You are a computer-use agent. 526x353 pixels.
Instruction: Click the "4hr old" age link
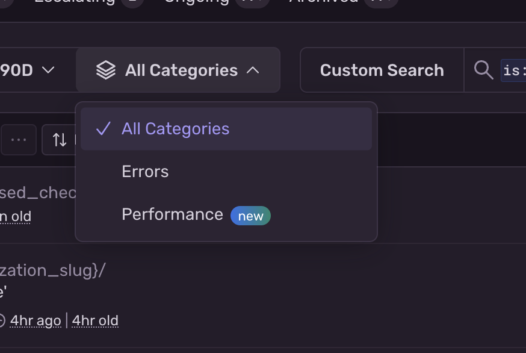point(94,320)
